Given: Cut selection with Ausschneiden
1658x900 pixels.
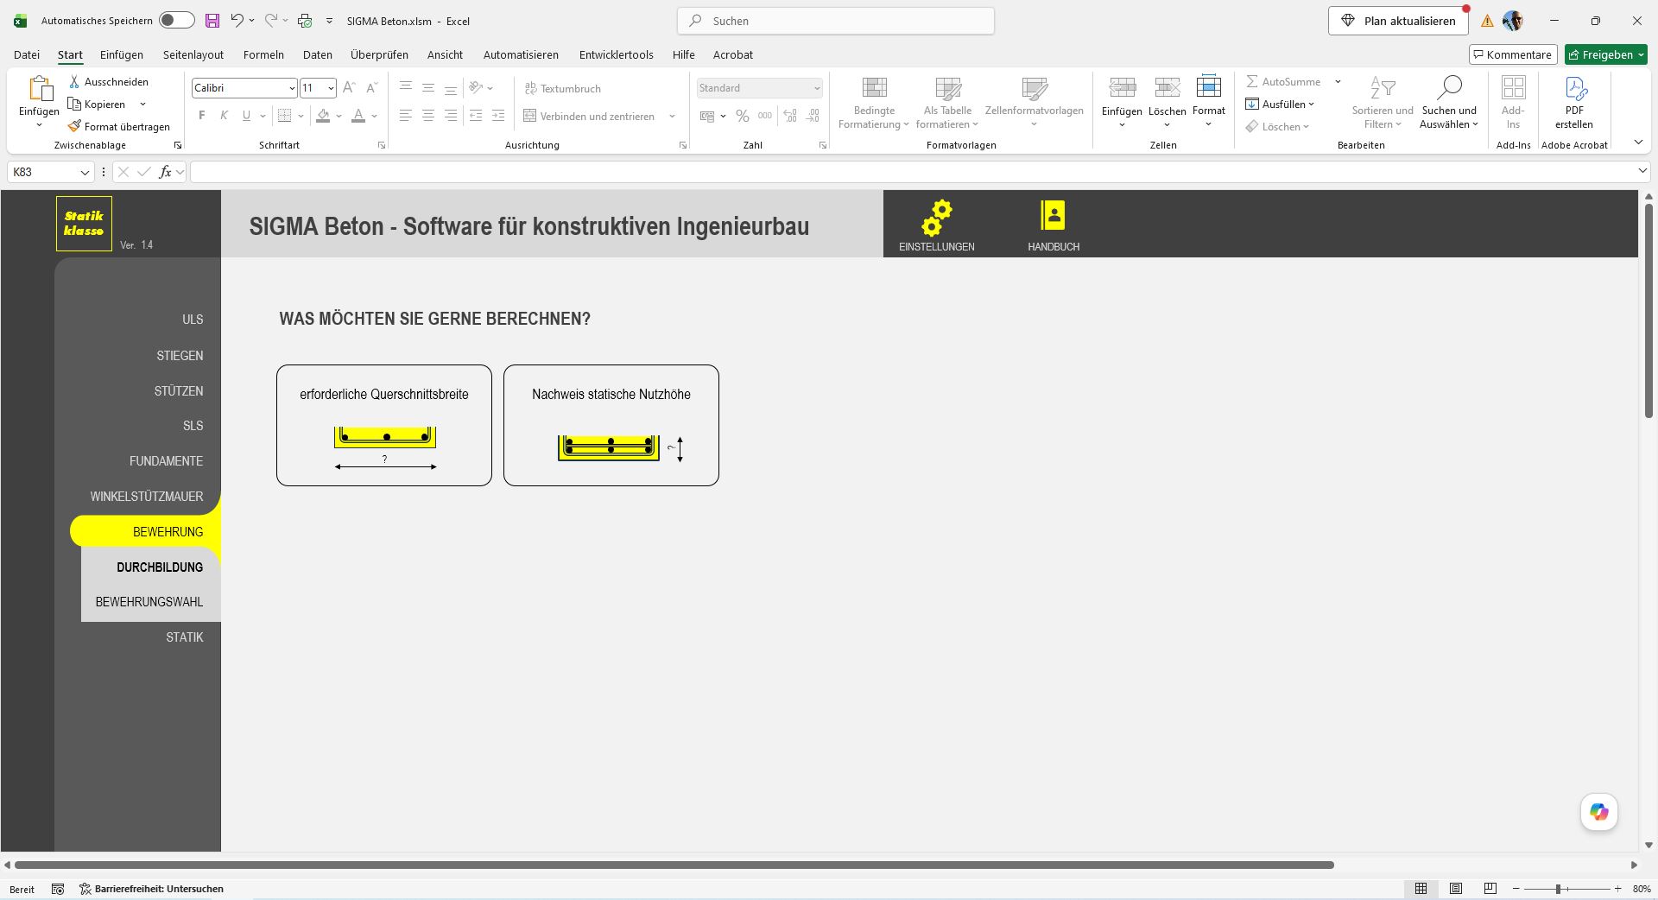Looking at the screenshot, I should click(109, 82).
